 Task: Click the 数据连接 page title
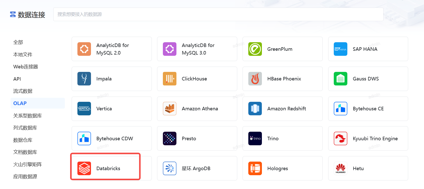pos(31,15)
